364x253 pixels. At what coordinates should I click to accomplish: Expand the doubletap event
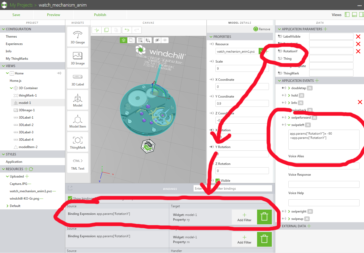[x=289, y=88]
